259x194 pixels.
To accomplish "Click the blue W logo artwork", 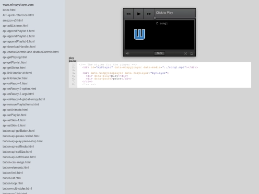I will pos(140,34).
